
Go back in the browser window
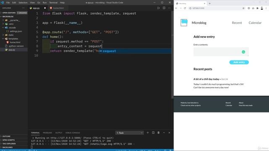177,8
